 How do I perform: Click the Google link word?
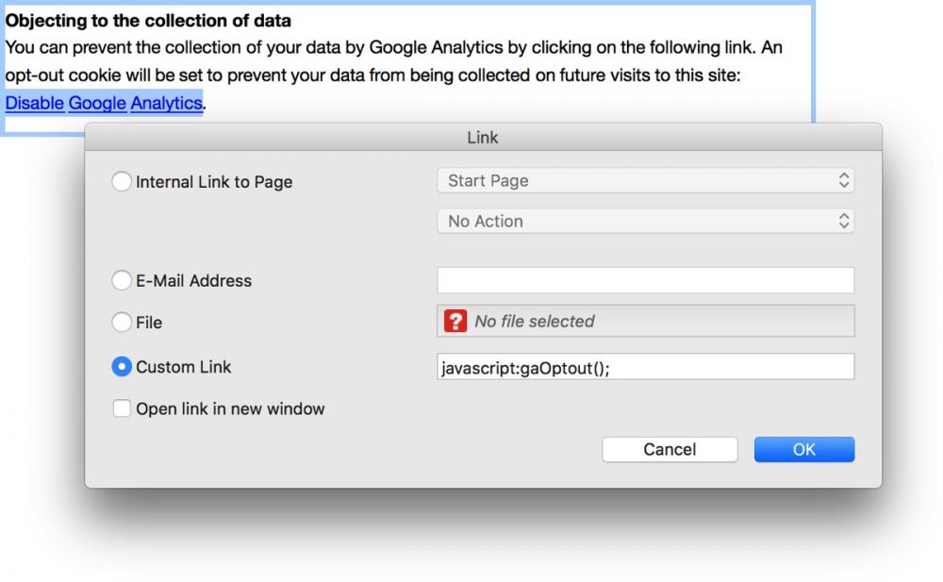97,103
